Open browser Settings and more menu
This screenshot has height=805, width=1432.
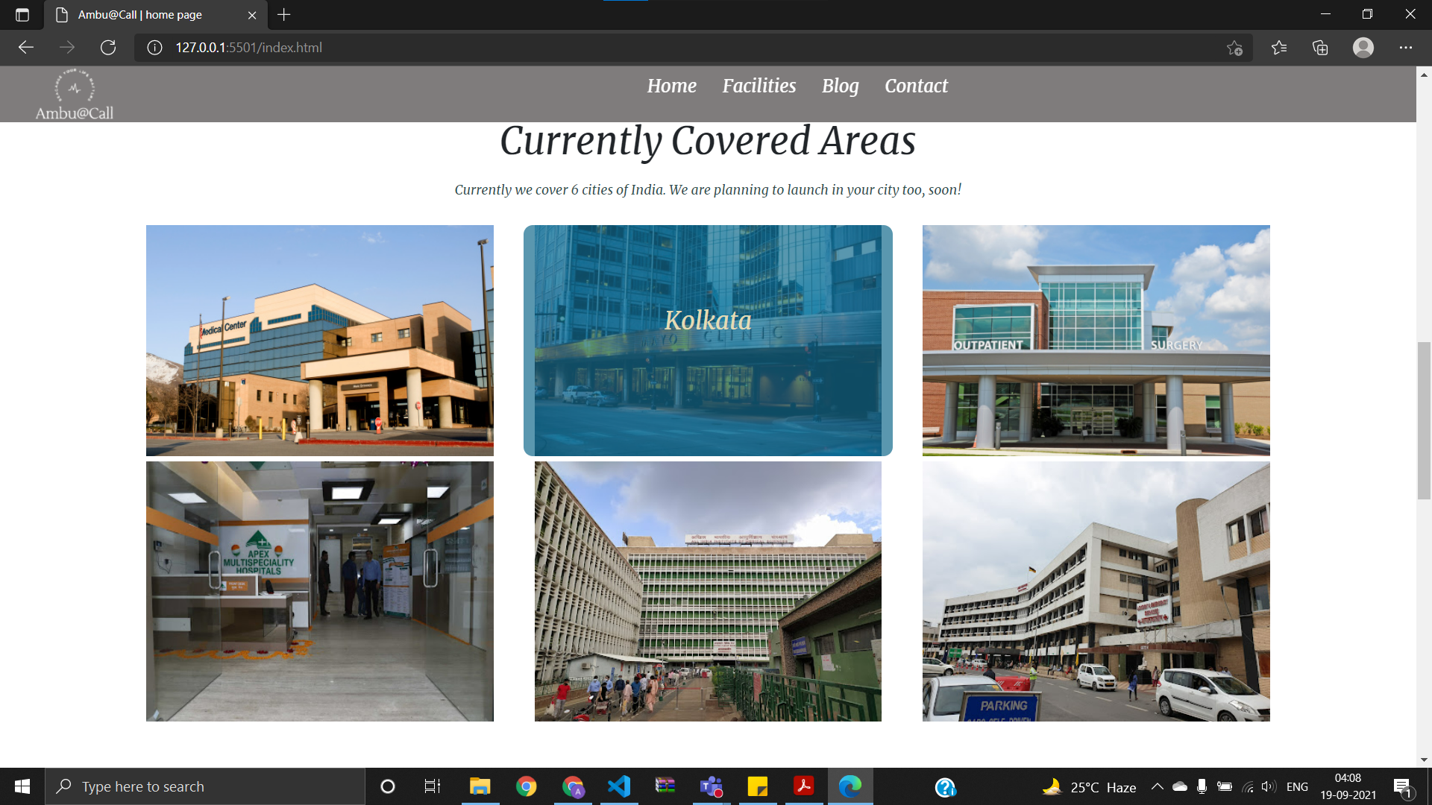point(1406,48)
